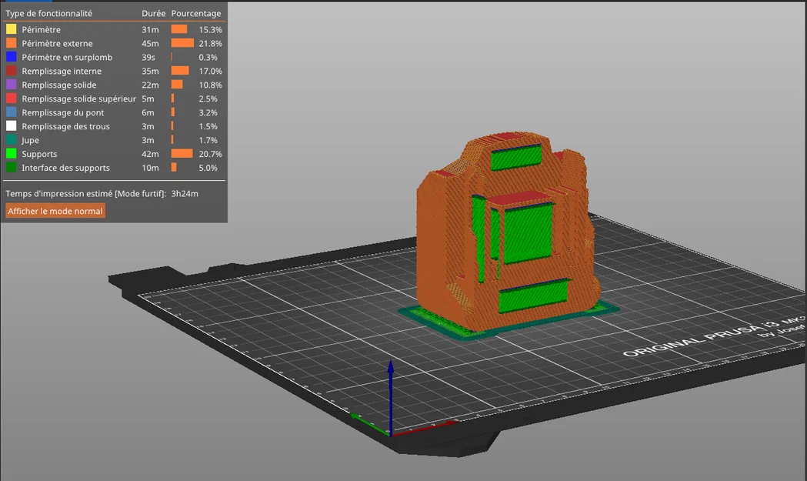Toggle the purple Remplissage solide swatch
Viewport: 807px width, 481px height.
(x=12, y=85)
